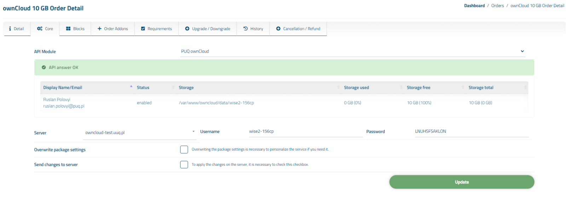Click the History clock icon

pos(246,29)
